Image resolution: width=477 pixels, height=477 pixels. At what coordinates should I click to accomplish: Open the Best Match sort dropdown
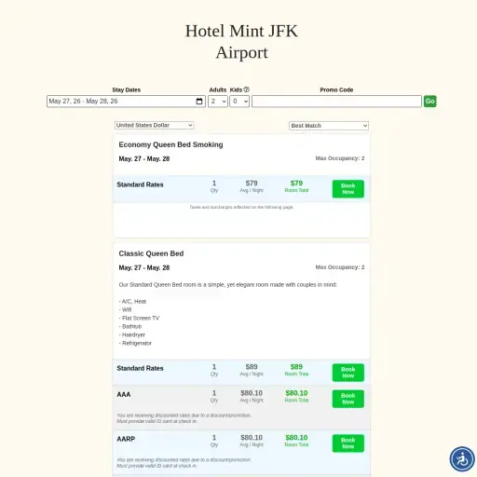tap(329, 126)
